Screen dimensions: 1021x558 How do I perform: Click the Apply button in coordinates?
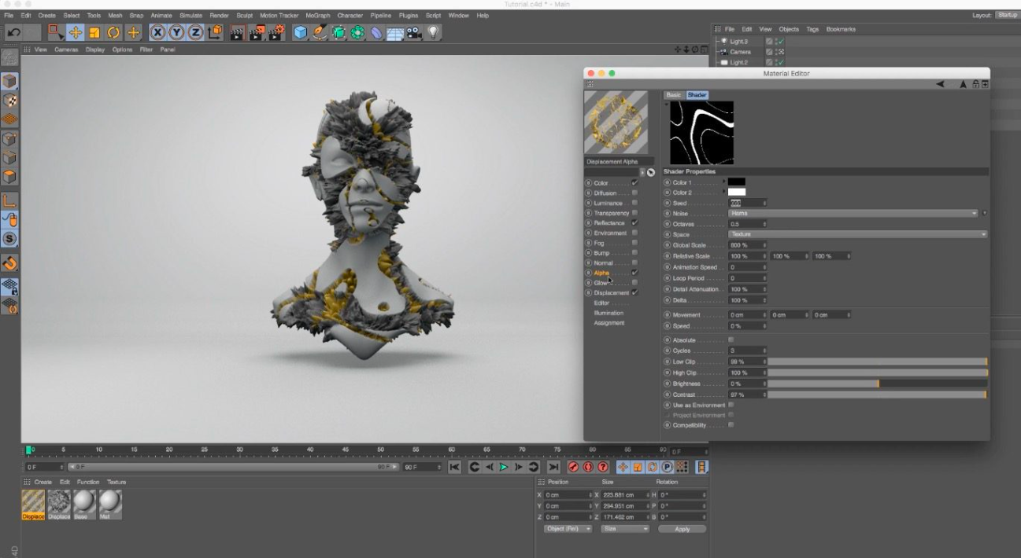[x=682, y=529]
